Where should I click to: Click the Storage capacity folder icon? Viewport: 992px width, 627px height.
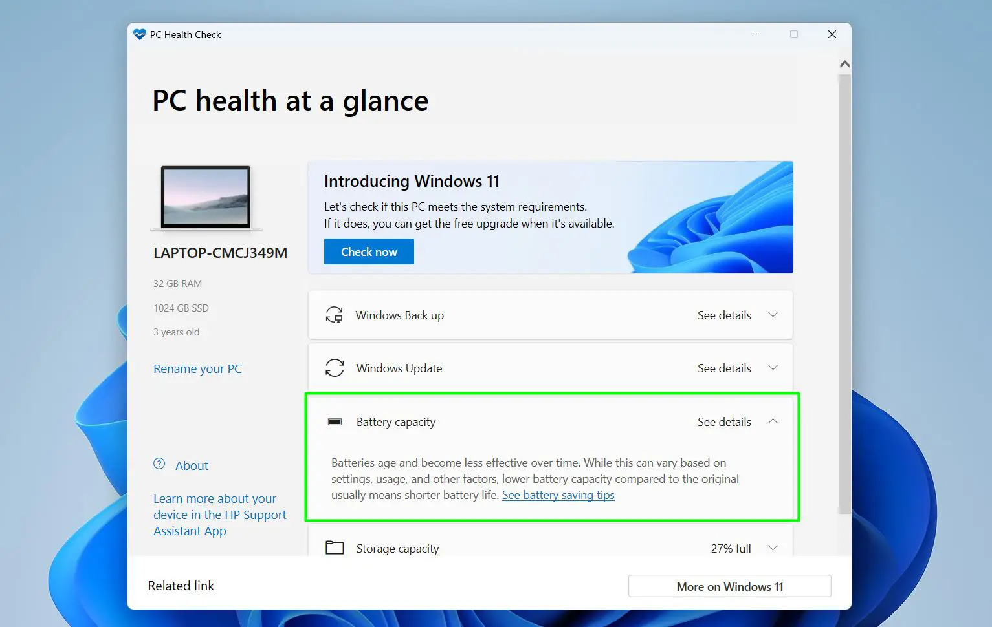pyautogui.click(x=335, y=548)
